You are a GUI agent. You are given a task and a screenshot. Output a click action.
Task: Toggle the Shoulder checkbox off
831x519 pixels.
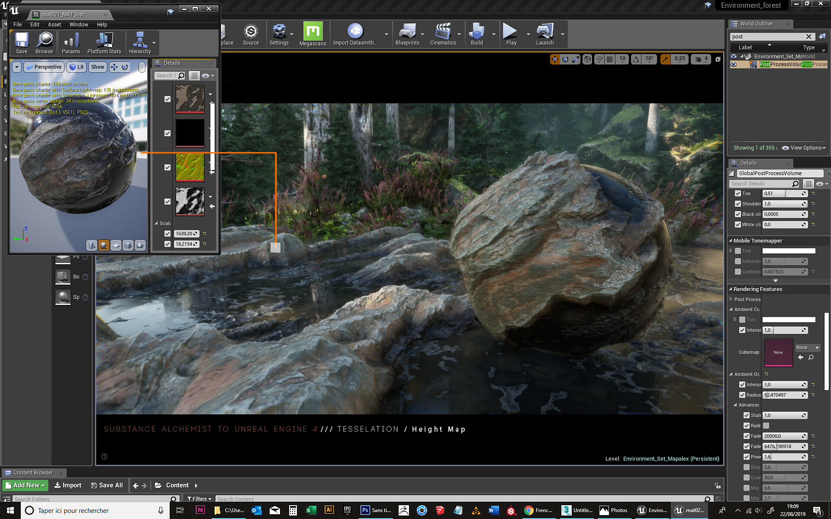738,204
